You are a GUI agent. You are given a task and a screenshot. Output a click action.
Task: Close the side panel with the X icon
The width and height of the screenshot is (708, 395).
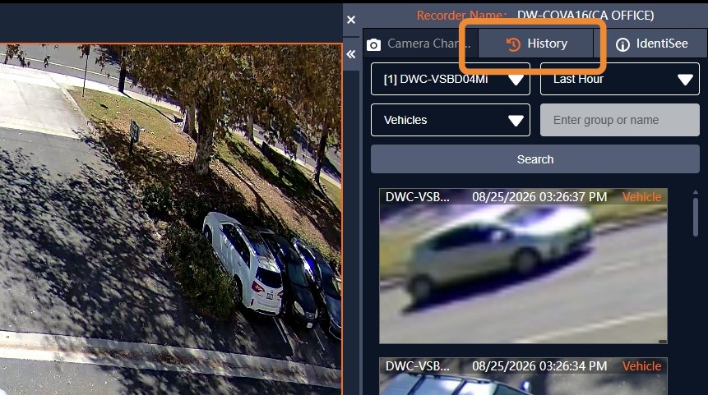[x=351, y=20]
